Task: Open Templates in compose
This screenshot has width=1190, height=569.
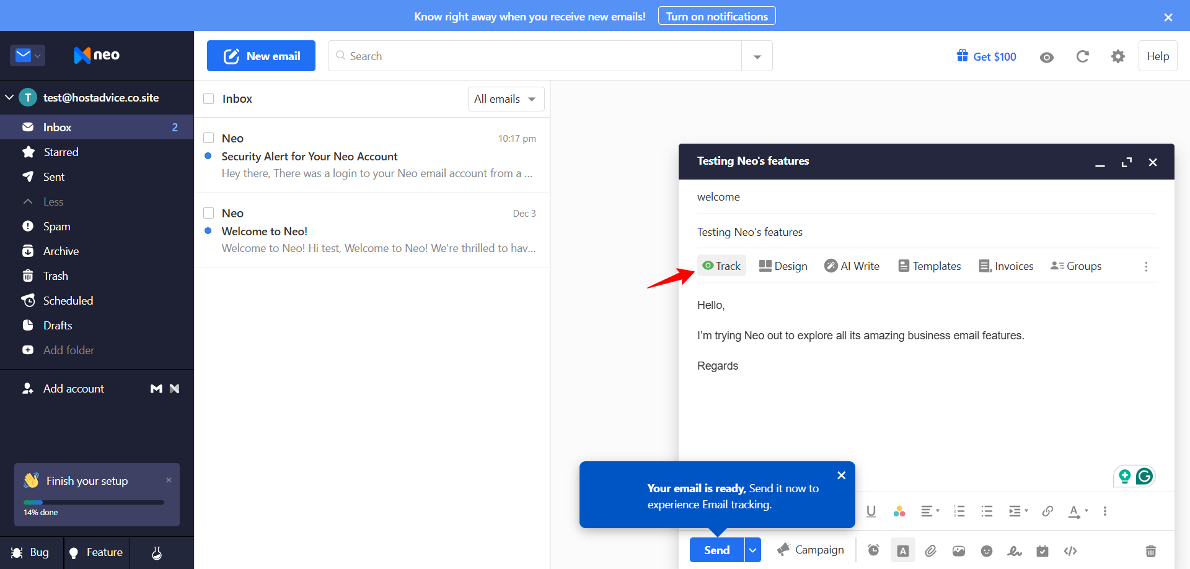Action: [x=929, y=266]
